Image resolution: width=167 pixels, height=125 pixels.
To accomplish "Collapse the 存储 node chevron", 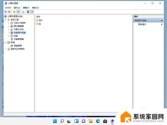I will click(5, 42).
